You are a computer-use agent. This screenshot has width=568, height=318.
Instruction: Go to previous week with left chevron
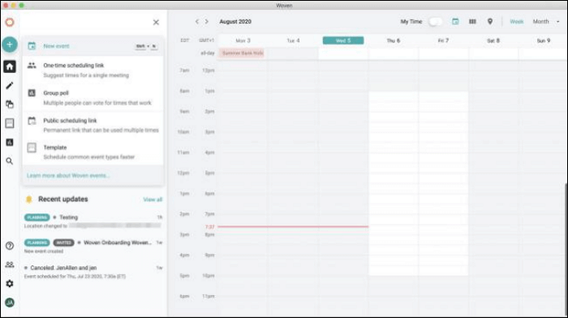point(197,22)
